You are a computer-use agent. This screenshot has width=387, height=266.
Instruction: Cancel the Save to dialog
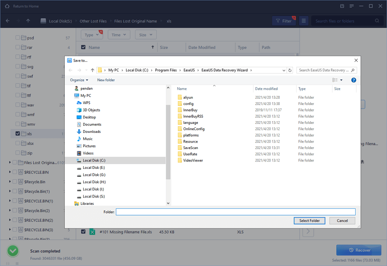[342, 221]
